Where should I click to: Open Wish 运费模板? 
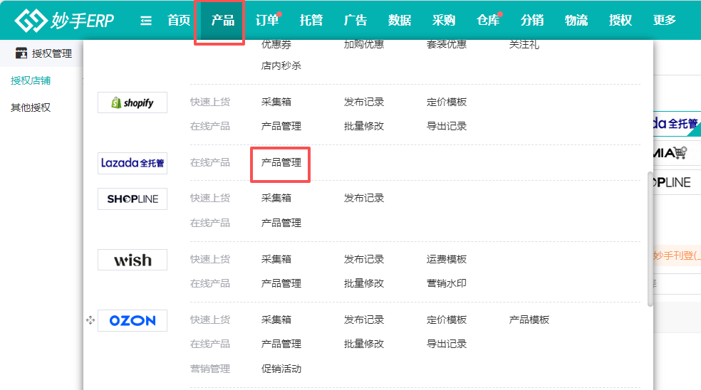pyautogui.click(x=447, y=259)
